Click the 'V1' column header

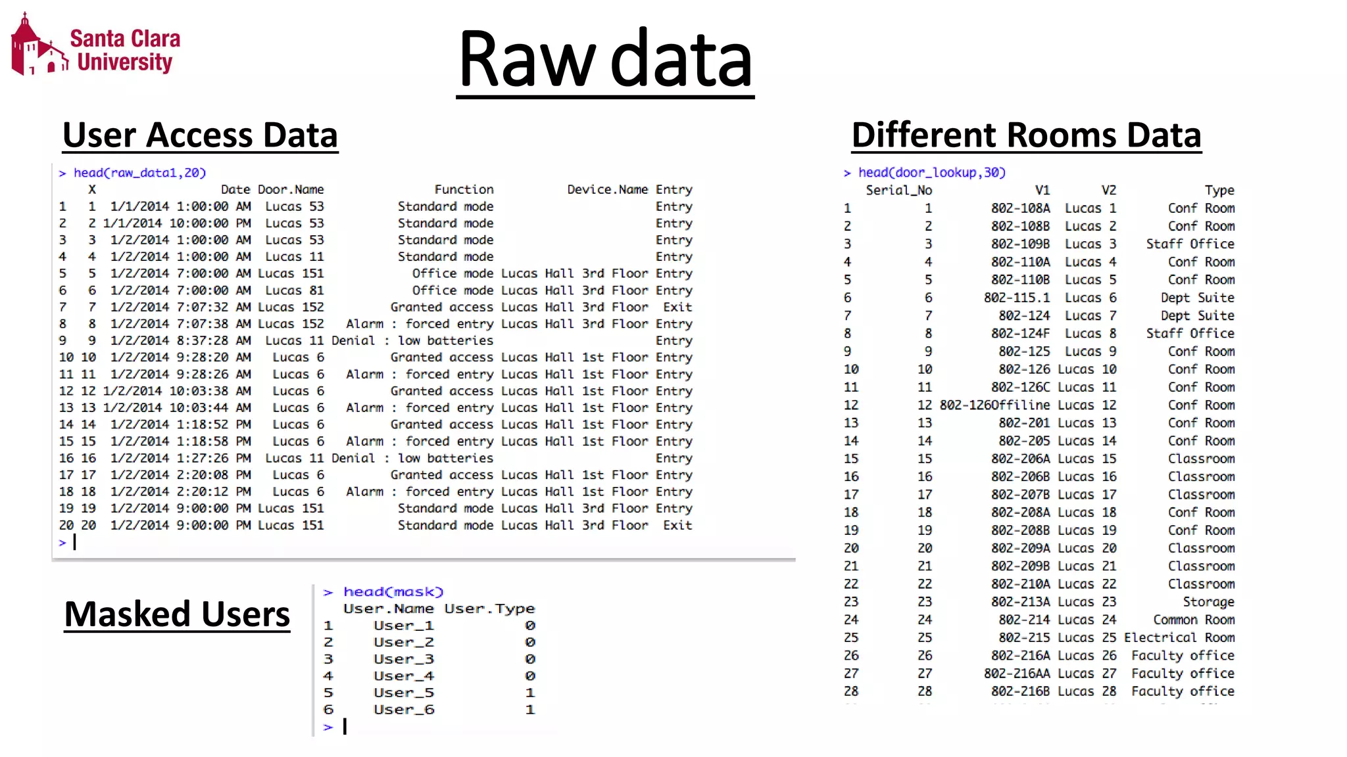click(x=1042, y=191)
